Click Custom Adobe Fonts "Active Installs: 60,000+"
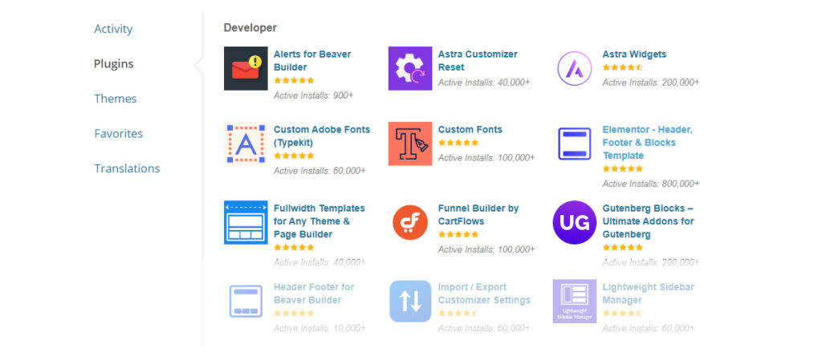 (x=319, y=171)
